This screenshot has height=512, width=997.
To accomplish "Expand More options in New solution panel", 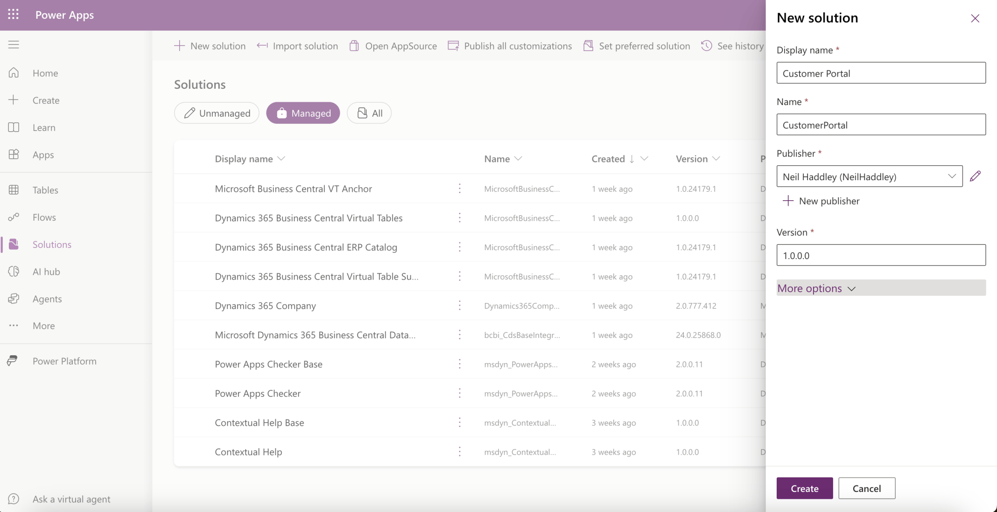I will coord(816,288).
